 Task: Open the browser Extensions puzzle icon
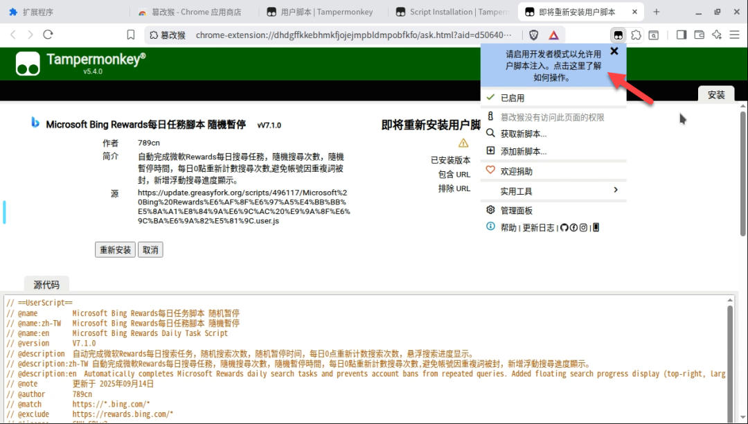tap(636, 35)
